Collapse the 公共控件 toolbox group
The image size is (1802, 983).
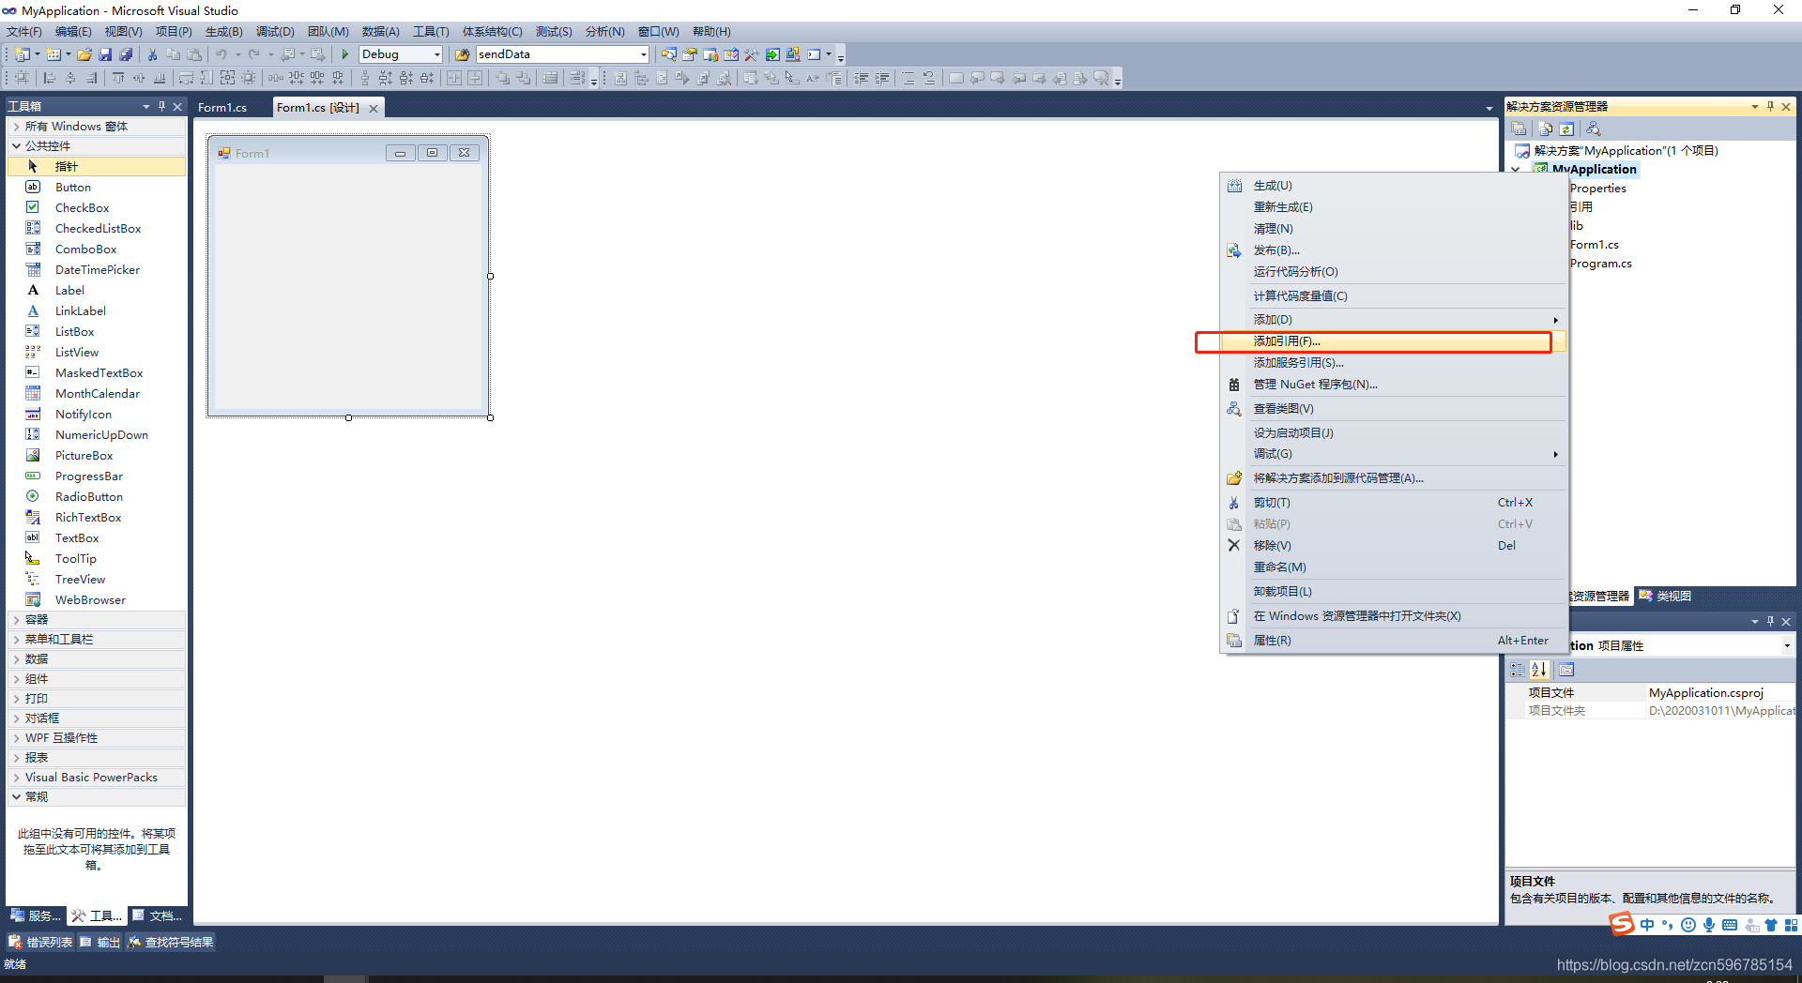[x=16, y=145]
